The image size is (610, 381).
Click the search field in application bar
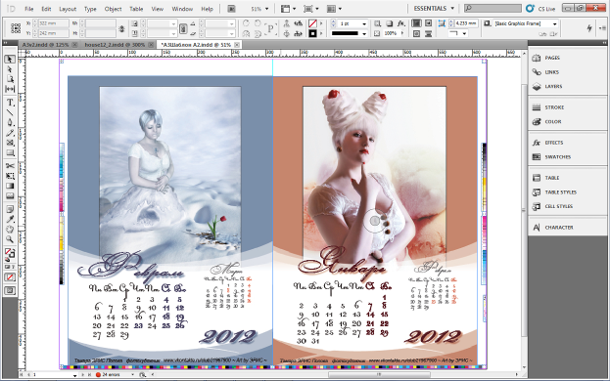coord(493,8)
